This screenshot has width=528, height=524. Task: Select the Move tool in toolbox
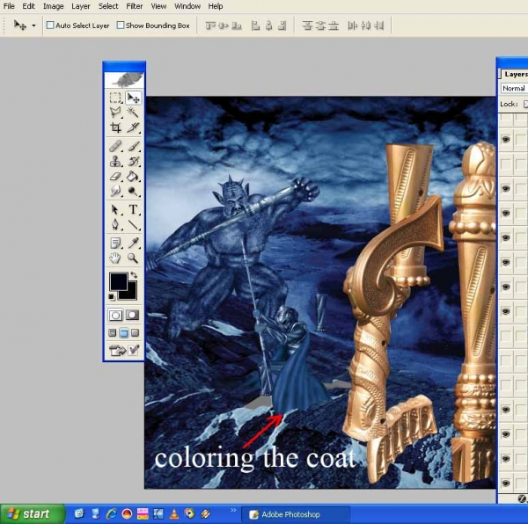133,98
